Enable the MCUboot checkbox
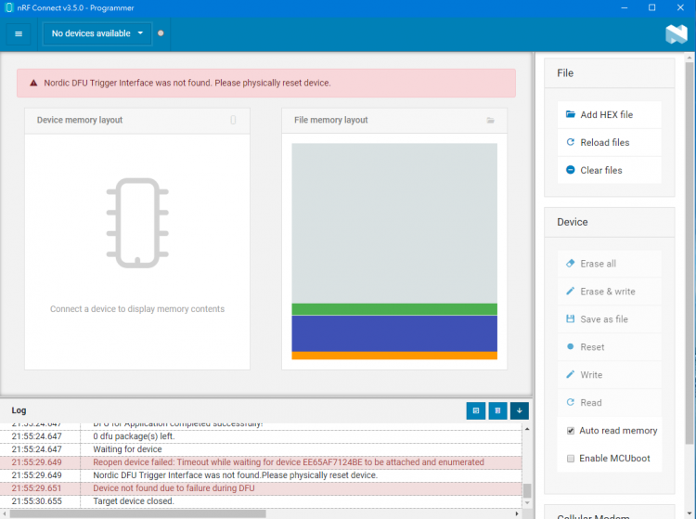 tap(571, 459)
